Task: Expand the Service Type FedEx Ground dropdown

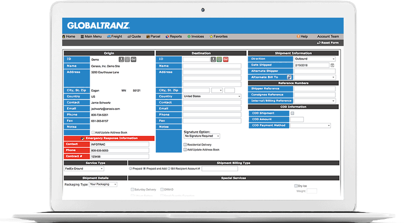Action: pos(84,169)
